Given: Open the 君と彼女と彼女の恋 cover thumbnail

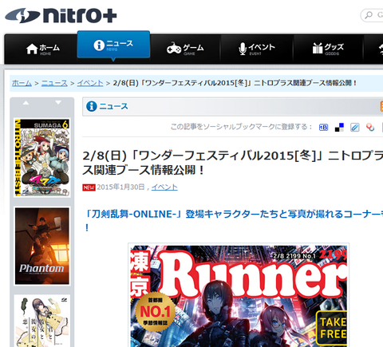Looking at the screenshot, I should 42,321.
